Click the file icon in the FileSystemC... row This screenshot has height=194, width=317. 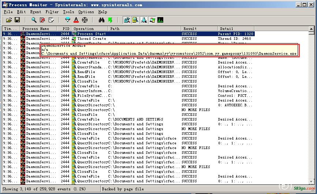click(74, 95)
